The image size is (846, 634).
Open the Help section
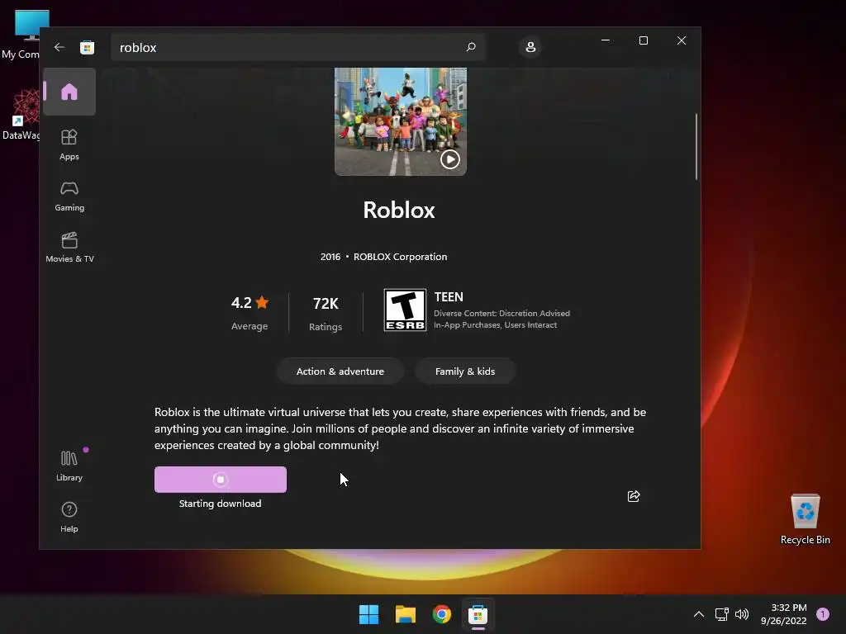[69, 517]
